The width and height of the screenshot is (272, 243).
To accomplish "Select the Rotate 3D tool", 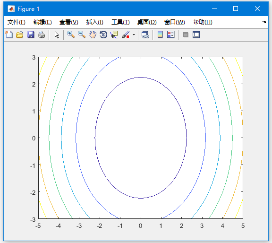I will click(103, 35).
